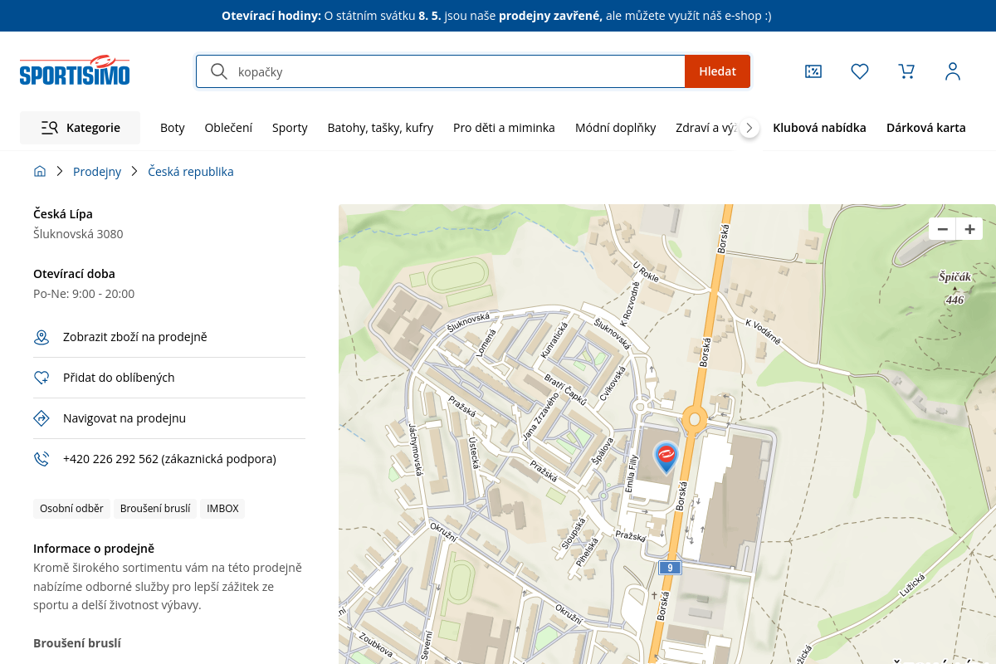Viewport: 996px width, 664px height.
Task: Open Dárková karta link
Action: (926, 128)
